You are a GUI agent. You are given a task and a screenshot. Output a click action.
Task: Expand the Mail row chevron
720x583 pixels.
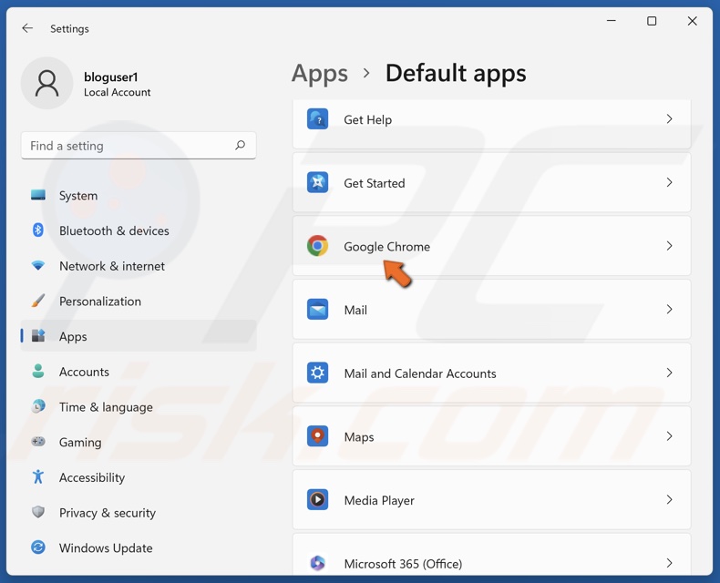(670, 310)
